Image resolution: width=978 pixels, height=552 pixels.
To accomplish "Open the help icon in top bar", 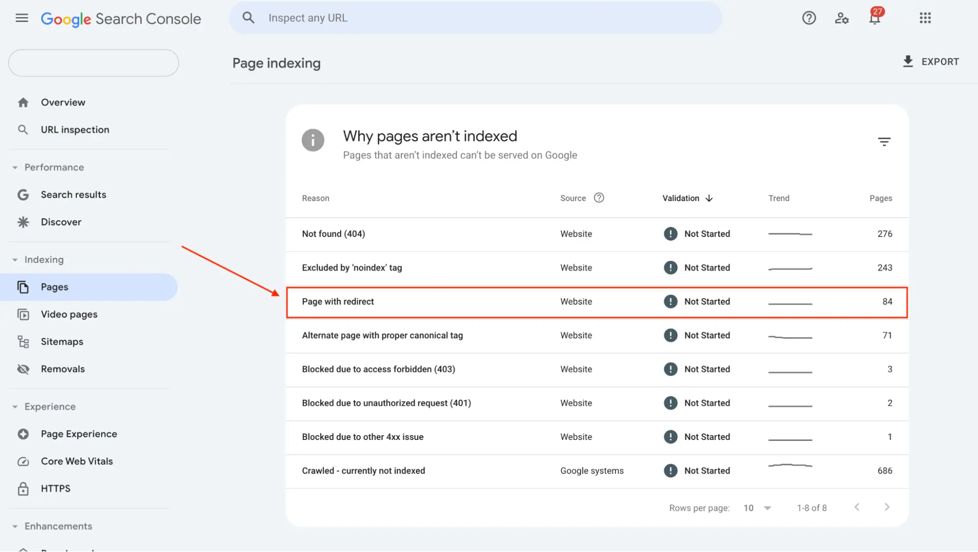I will [809, 18].
